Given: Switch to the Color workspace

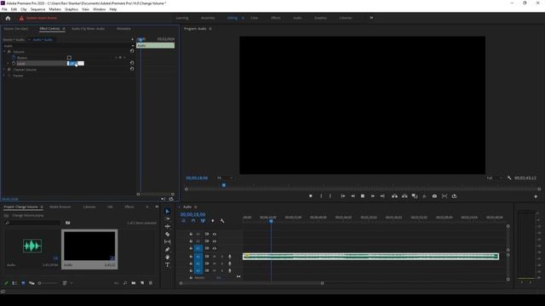Looking at the screenshot, I should pos(254,18).
